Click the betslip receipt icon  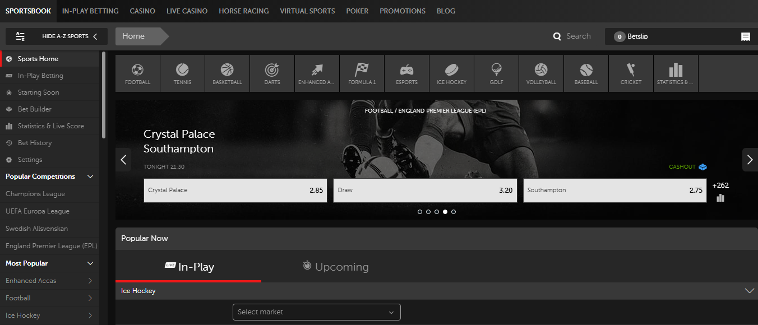tap(746, 36)
